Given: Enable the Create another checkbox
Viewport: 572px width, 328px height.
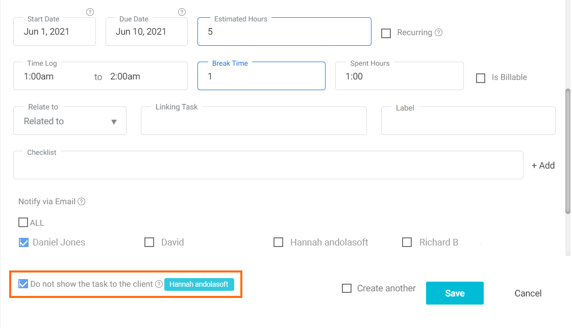Looking at the screenshot, I should click(346, 288).
